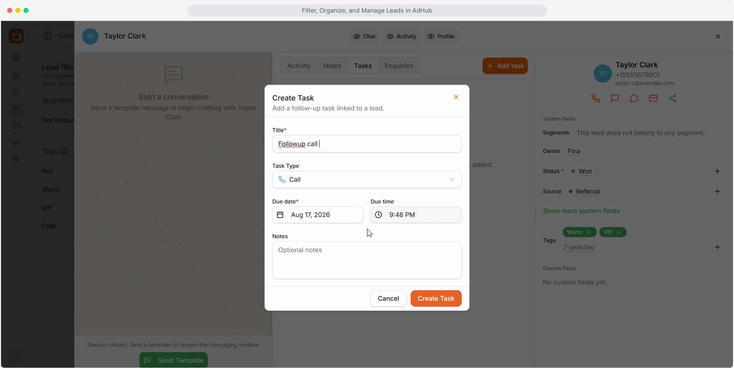Switch to the Activity tab

pyautogui.click(x=299, y=66)
